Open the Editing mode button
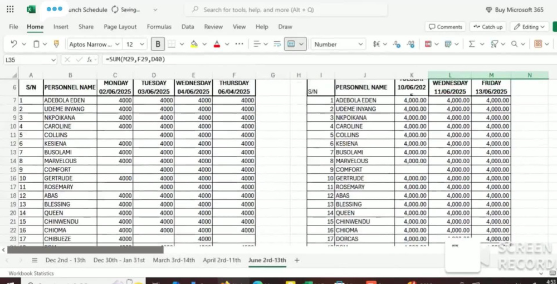The width and height of the screenshot is (557, 284). tap(529, 27)
